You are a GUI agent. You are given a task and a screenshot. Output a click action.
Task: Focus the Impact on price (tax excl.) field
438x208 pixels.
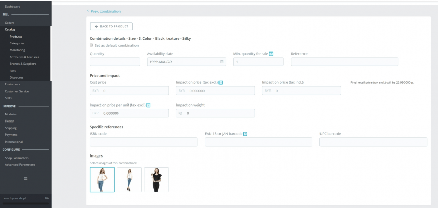click(215, 91)
